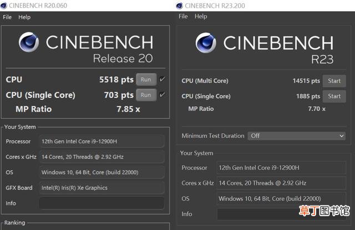Start the CPU (Multi Core) test in R23
Screen dimensions: 355x230
point(334,81)
